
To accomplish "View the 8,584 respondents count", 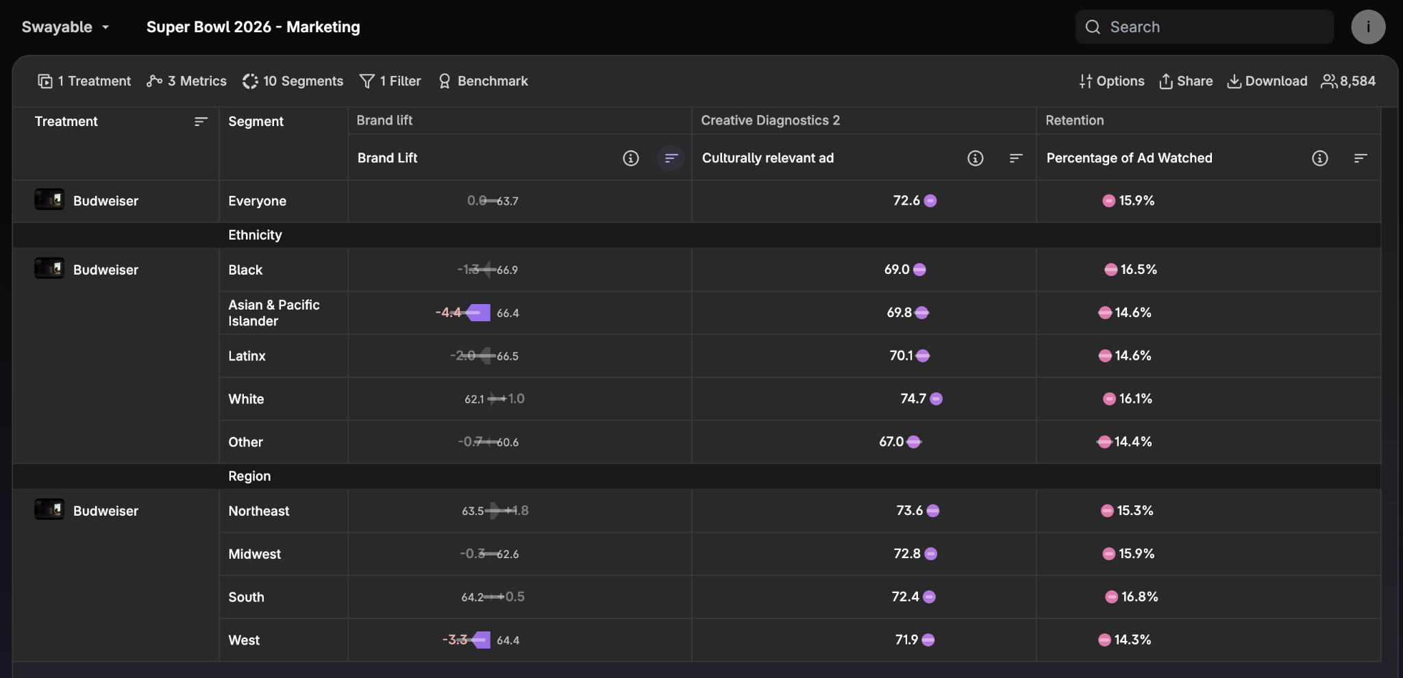I will [1348, 81].
